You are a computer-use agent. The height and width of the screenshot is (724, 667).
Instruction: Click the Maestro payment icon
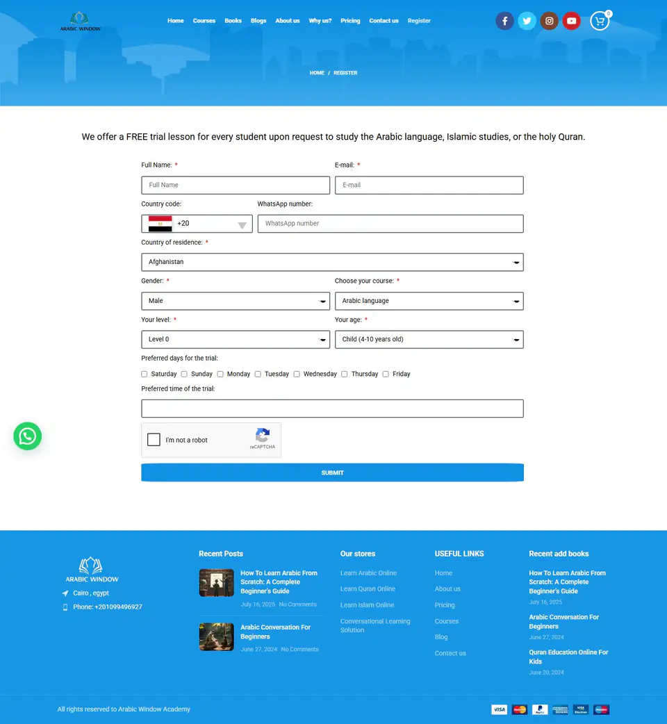point(601,709)
